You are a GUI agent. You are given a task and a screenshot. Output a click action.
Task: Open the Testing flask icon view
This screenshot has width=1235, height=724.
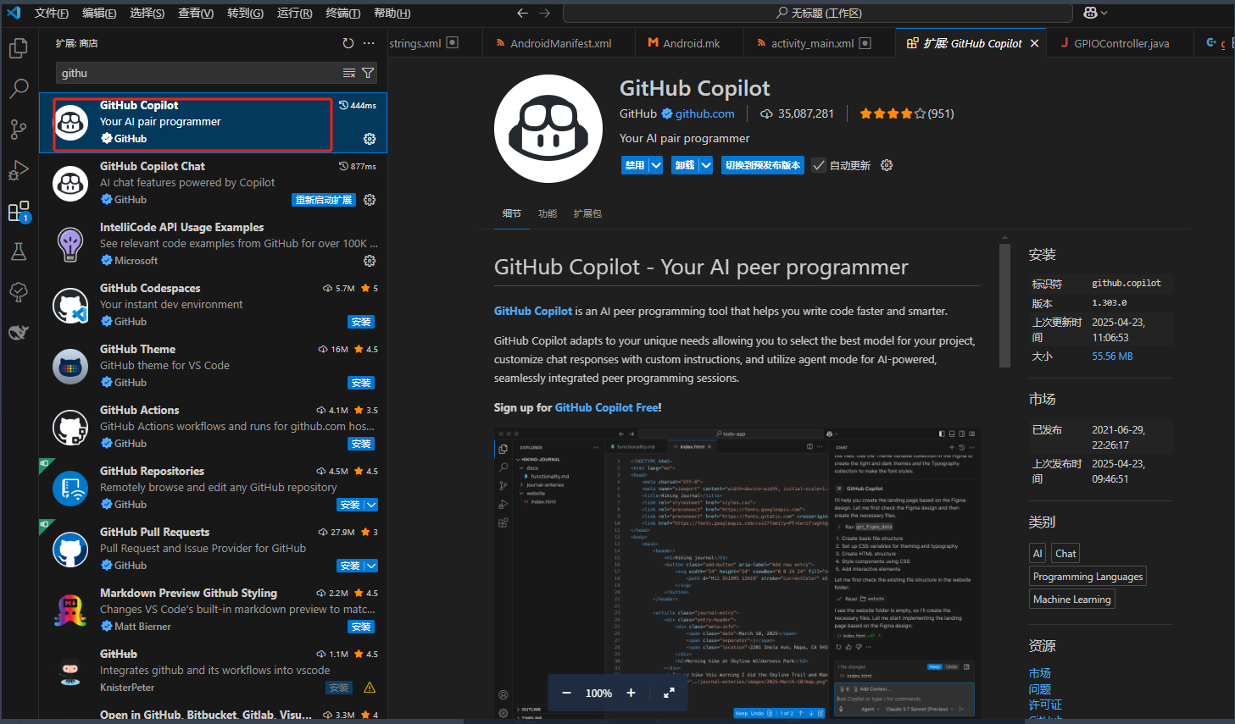(x=18, y=251)
